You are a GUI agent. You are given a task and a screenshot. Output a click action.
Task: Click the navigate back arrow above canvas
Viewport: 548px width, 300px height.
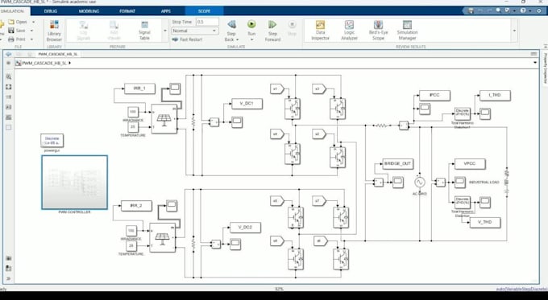coord(9,54)
